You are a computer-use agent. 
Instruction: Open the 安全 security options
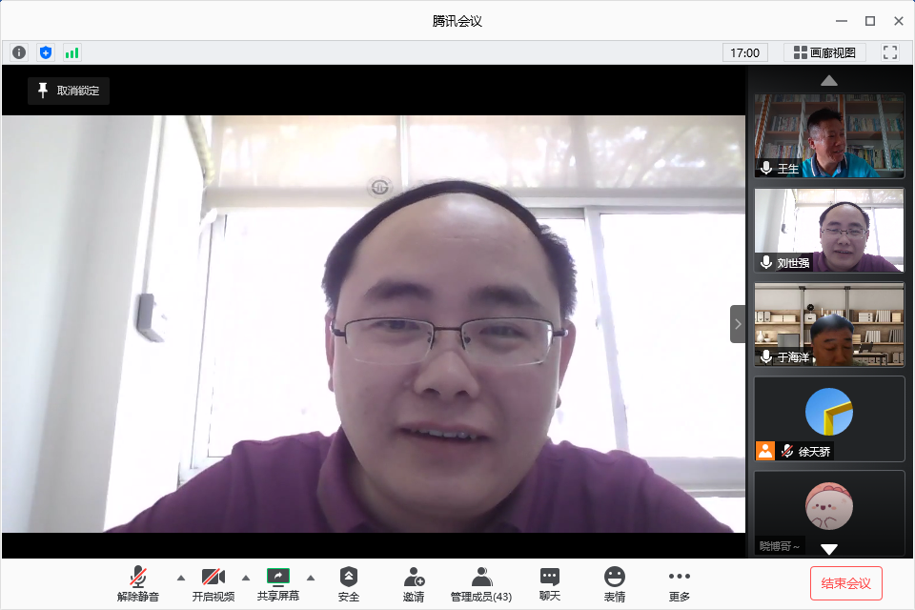coord(349,583)
